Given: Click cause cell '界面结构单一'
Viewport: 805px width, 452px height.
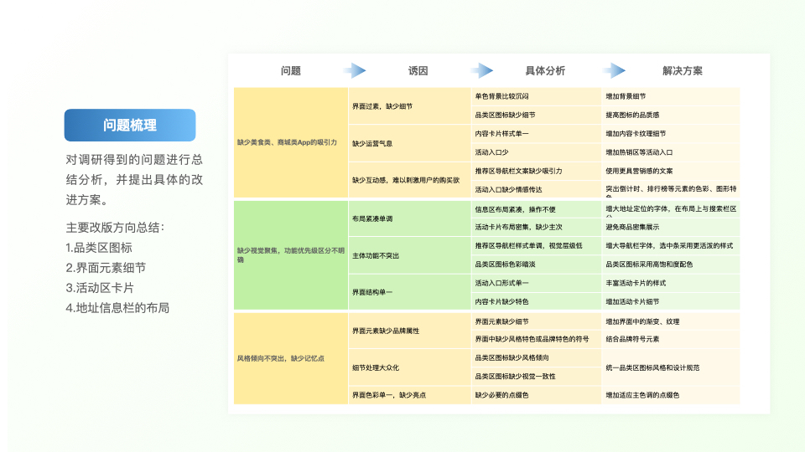Looking at the screenshot, I should [410, 292].
